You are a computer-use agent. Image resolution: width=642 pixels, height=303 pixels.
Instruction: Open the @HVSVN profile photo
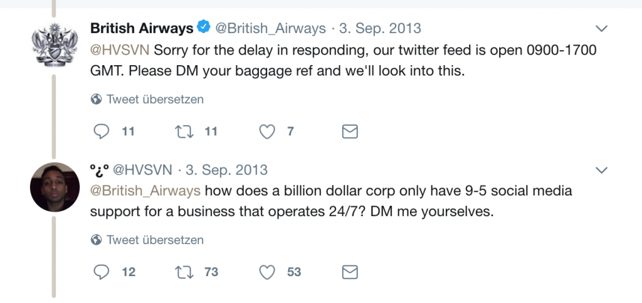click(x=53, y=187)
